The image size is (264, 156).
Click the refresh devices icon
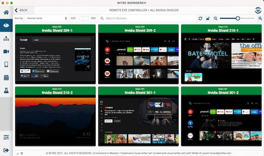coord(200,18)
